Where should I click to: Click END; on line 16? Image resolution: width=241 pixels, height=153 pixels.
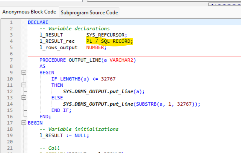45,117
